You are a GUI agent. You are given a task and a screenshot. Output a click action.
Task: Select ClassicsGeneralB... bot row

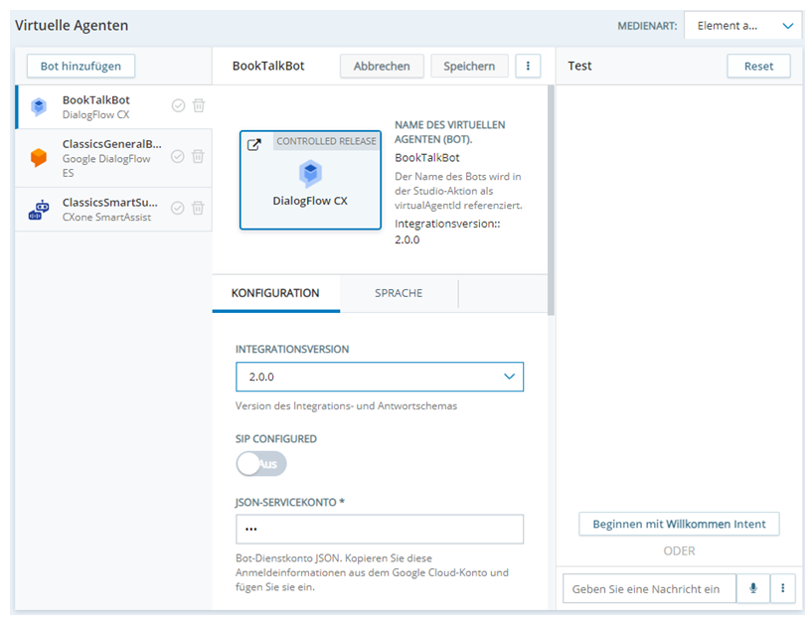(x=113, y=158)
